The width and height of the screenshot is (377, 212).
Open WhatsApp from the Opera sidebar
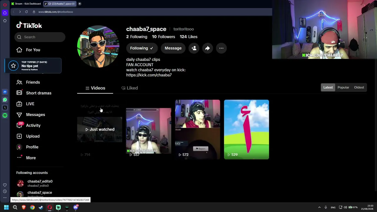pyautogui.click(x=5, y=100)
